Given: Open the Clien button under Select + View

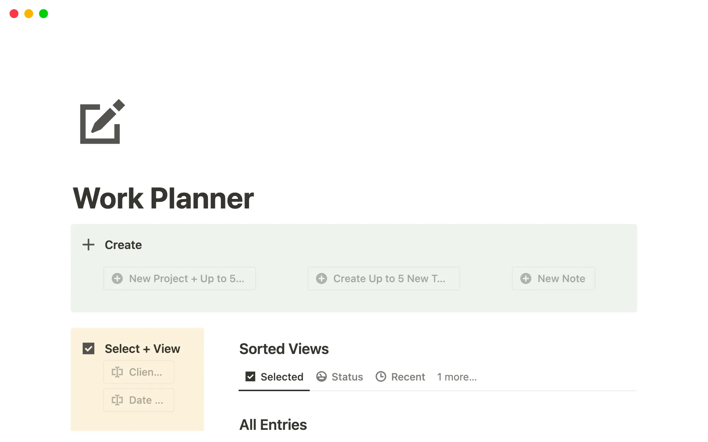Looking at the screenshot, I should tap(139, 372).
